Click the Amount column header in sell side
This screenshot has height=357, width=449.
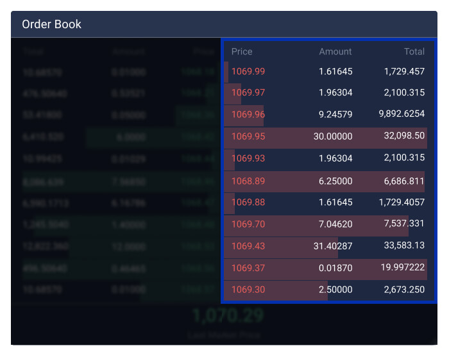pos(335,51)
